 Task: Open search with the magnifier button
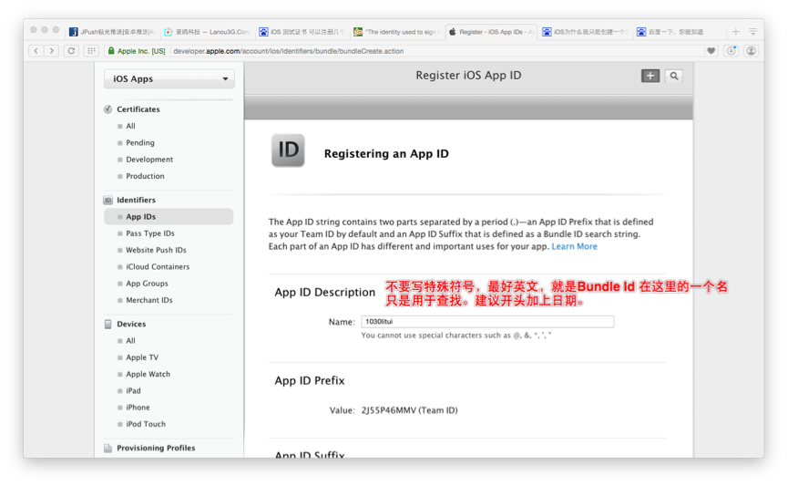tap(674, 76)
